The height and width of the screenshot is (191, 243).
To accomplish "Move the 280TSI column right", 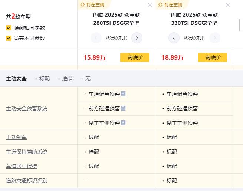I will coord(137,38).
